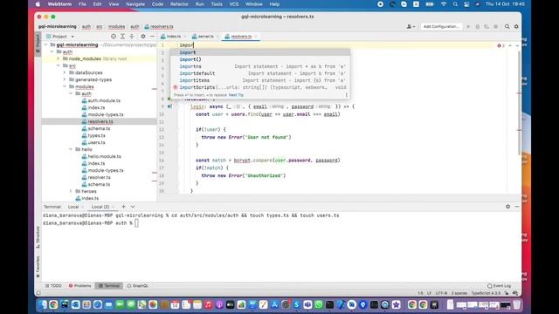559x314 pixels.
Task: Click editor vertical scrollbar
Action: (519, 103)
